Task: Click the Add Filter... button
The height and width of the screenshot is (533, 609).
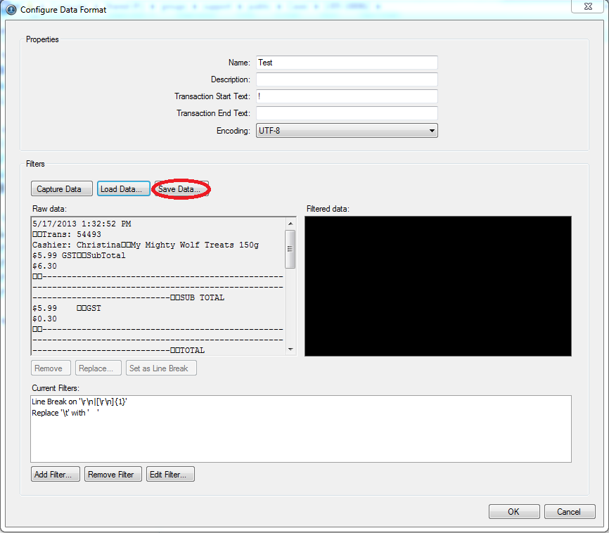Action: (56, 475)
